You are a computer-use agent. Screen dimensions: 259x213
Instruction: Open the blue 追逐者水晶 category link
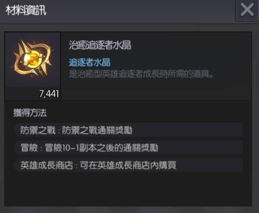point(89,62)
